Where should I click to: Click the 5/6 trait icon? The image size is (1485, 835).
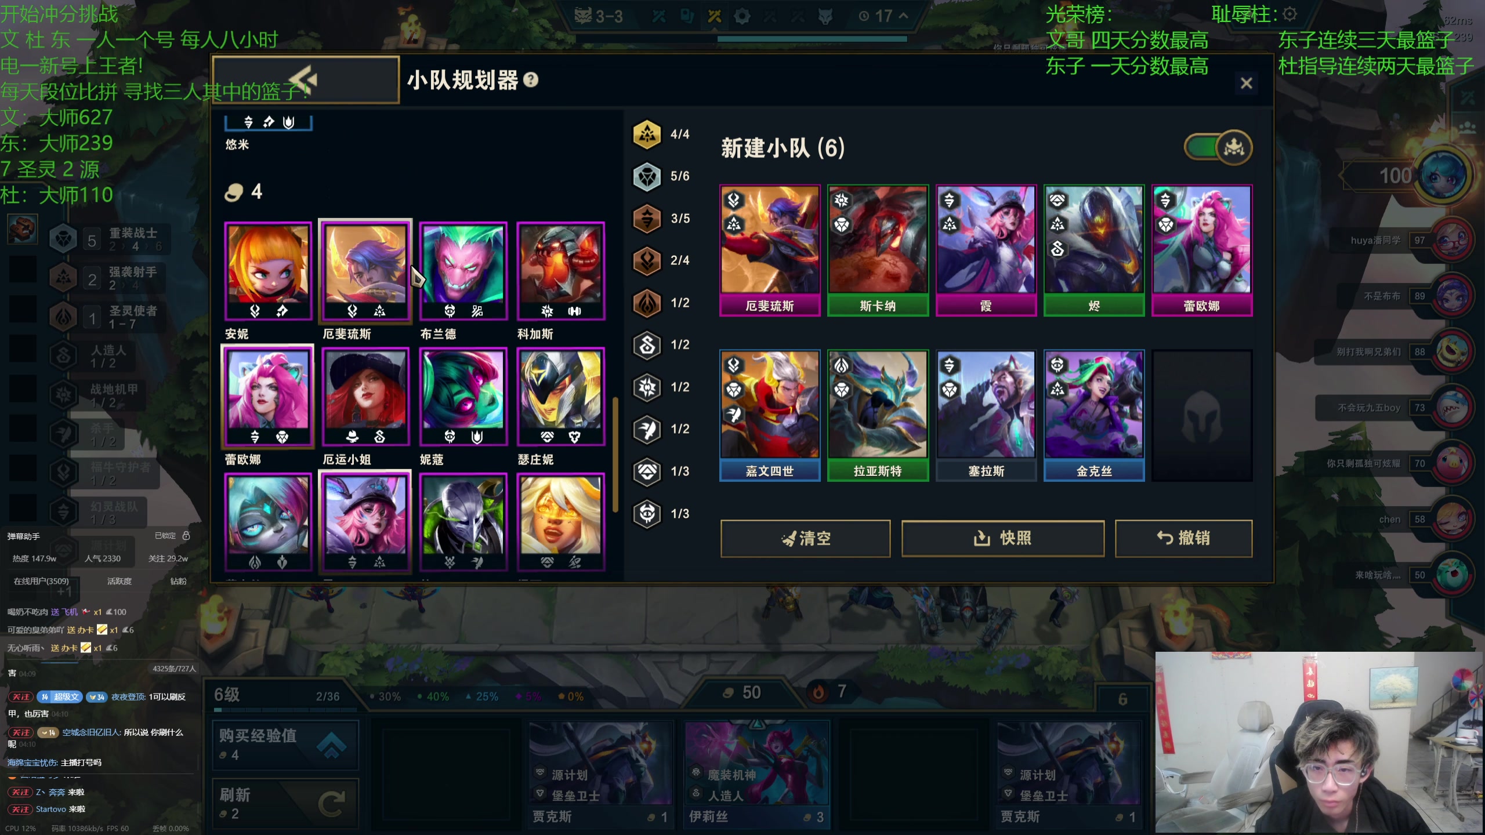[x=647, y=176]
